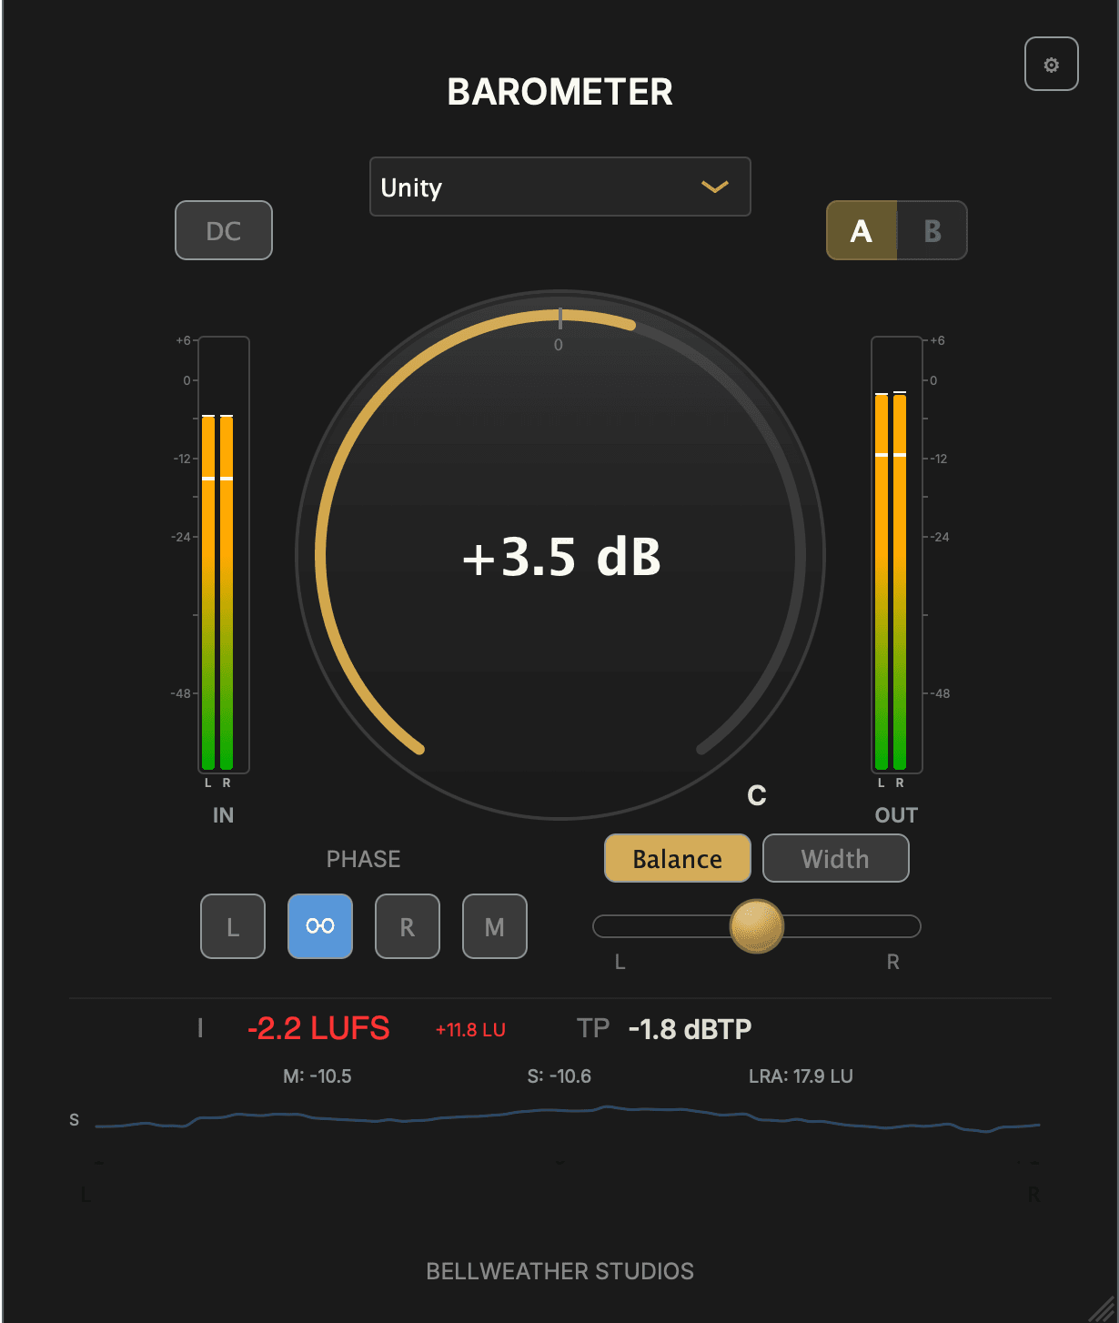Click the -1.8 dBTP value
The image size is (1119, 1323).
click(x=690, y=1027)
